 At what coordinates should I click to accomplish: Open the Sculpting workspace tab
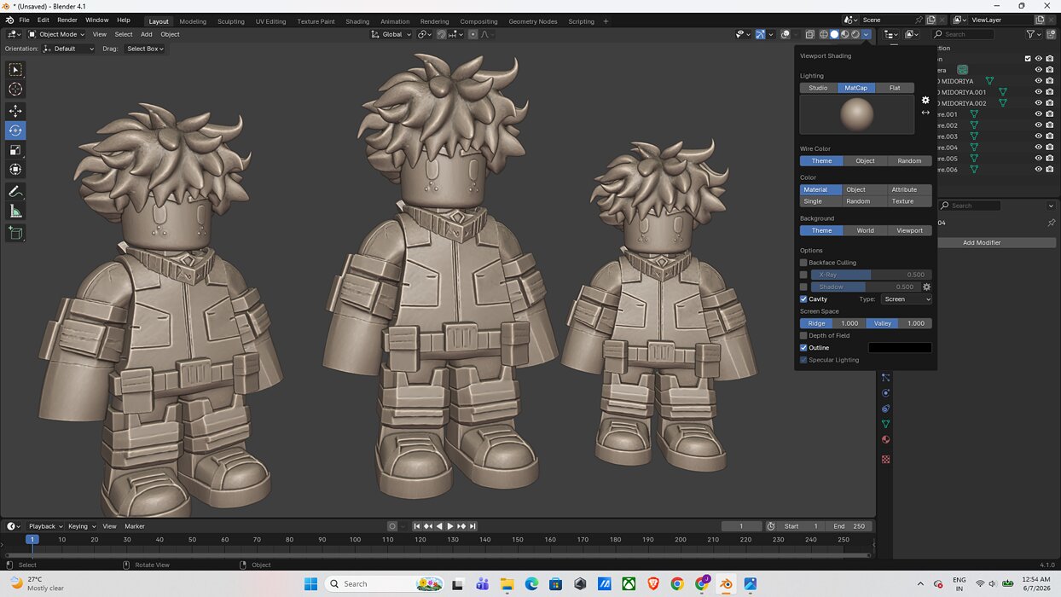(x=230, y=21)
